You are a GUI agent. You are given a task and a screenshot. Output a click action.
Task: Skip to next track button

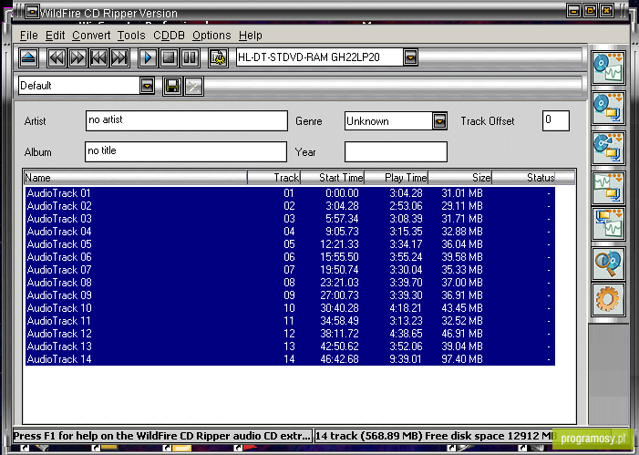point(119,57)
